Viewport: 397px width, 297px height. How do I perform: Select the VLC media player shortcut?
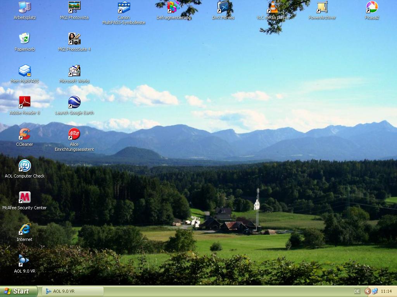pos(273,7)
